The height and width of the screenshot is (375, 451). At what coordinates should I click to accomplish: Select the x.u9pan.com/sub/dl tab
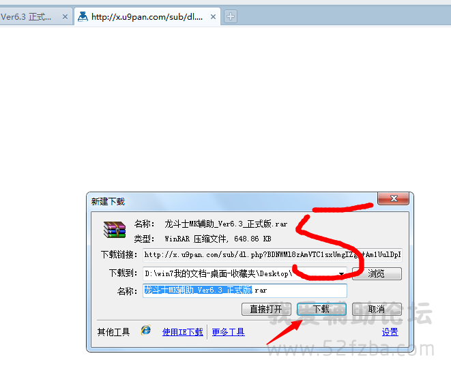pyautogui.click(x=147, y=16)
